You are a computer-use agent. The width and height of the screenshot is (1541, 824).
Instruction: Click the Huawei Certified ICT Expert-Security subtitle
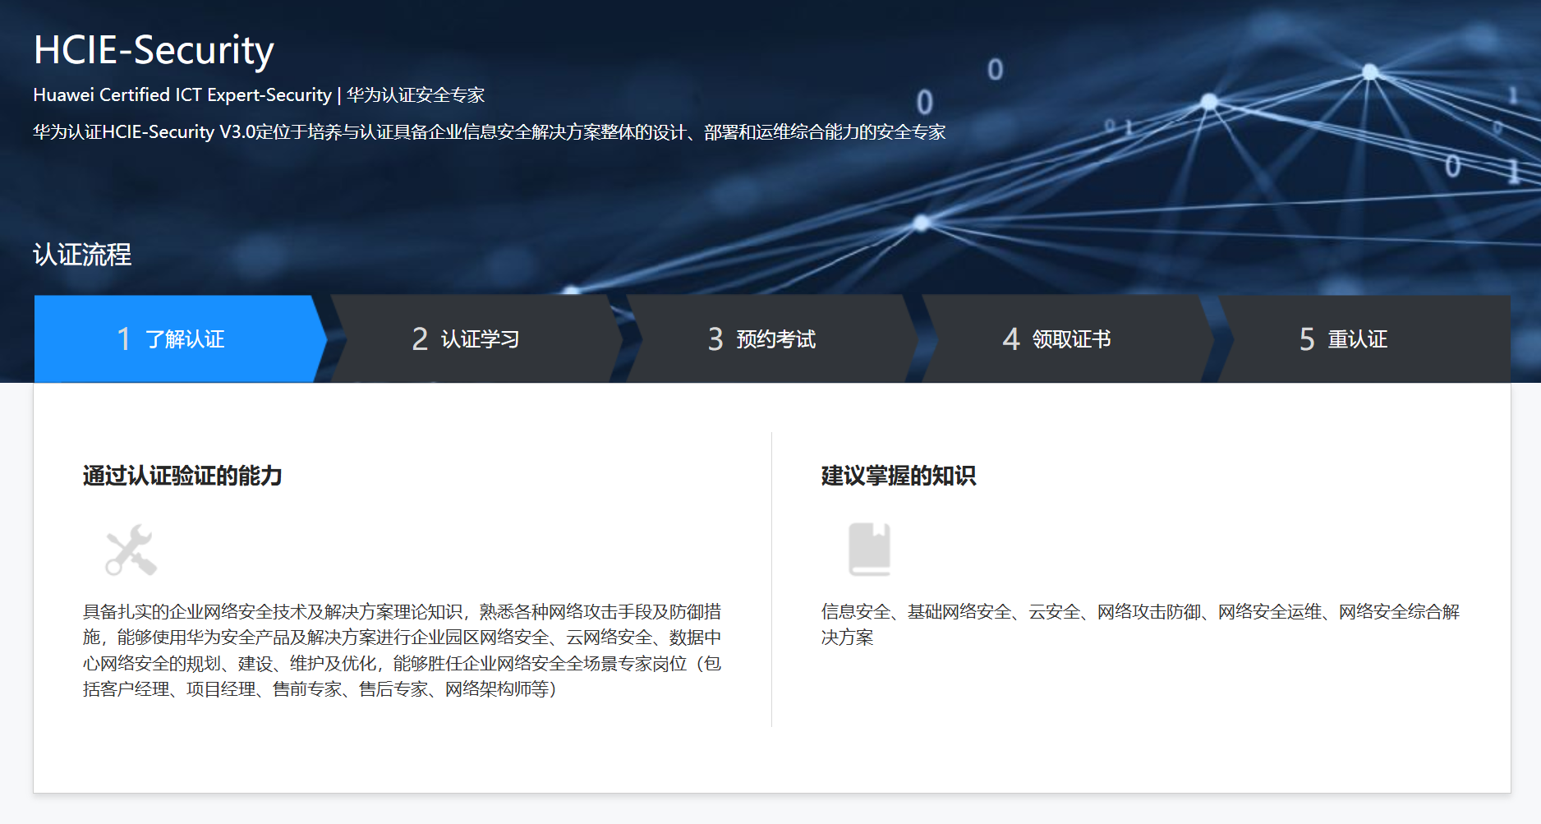click(259, 95)
